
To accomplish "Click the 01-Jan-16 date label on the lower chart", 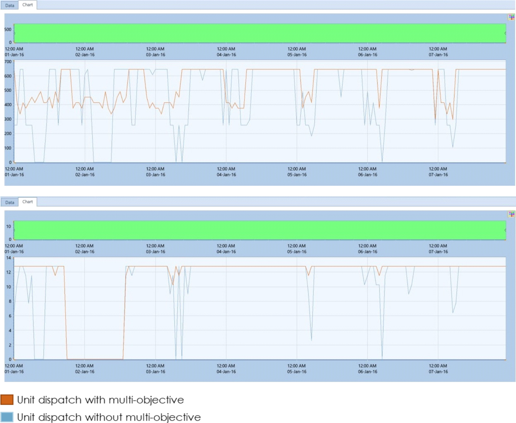I will [14, 371].
